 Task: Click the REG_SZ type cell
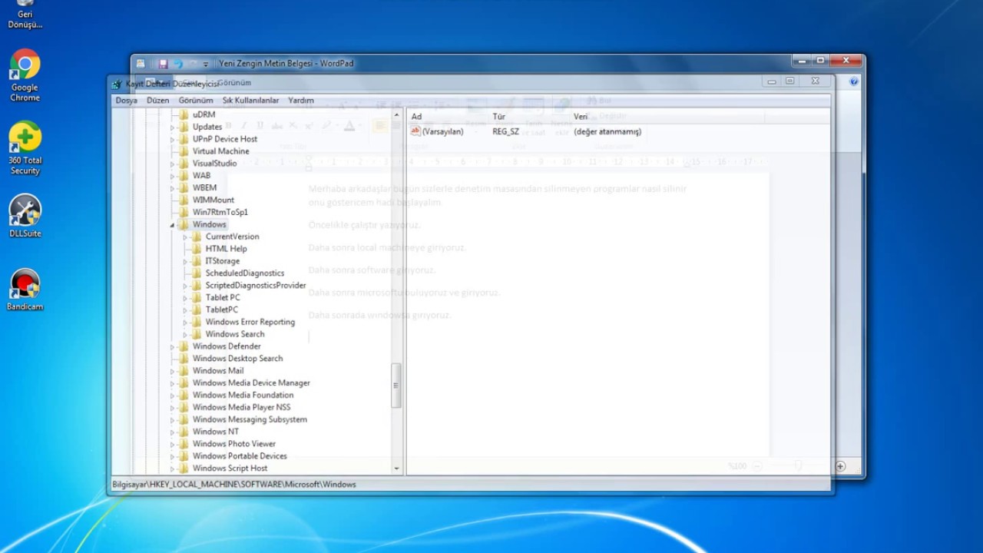(505, 132)
